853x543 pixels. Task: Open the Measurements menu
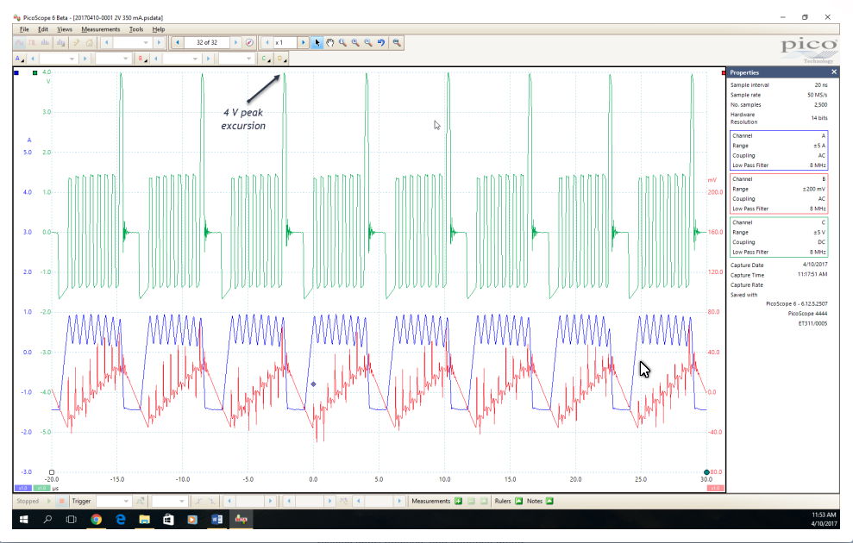tap(101, 29)
